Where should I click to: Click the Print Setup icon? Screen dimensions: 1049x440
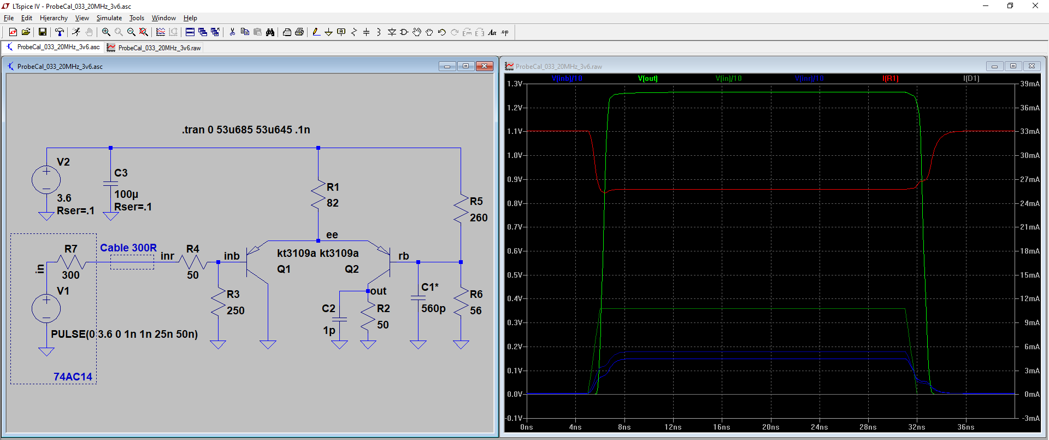click(x=287, y=32)
